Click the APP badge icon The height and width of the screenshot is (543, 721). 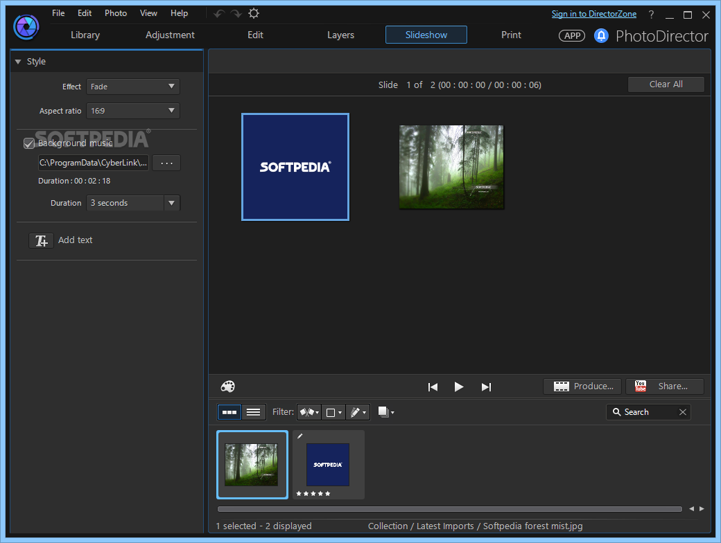pos(571,36)
